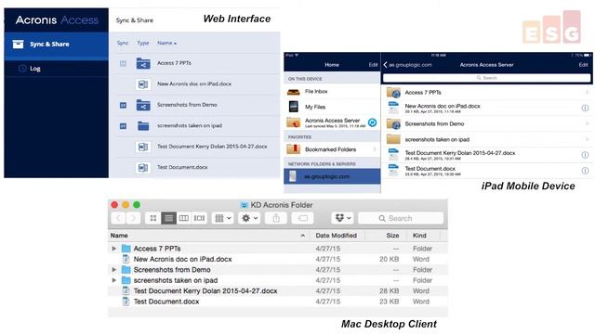Open Acronis Access Server folder on iPad sidebar

point(332,122)
